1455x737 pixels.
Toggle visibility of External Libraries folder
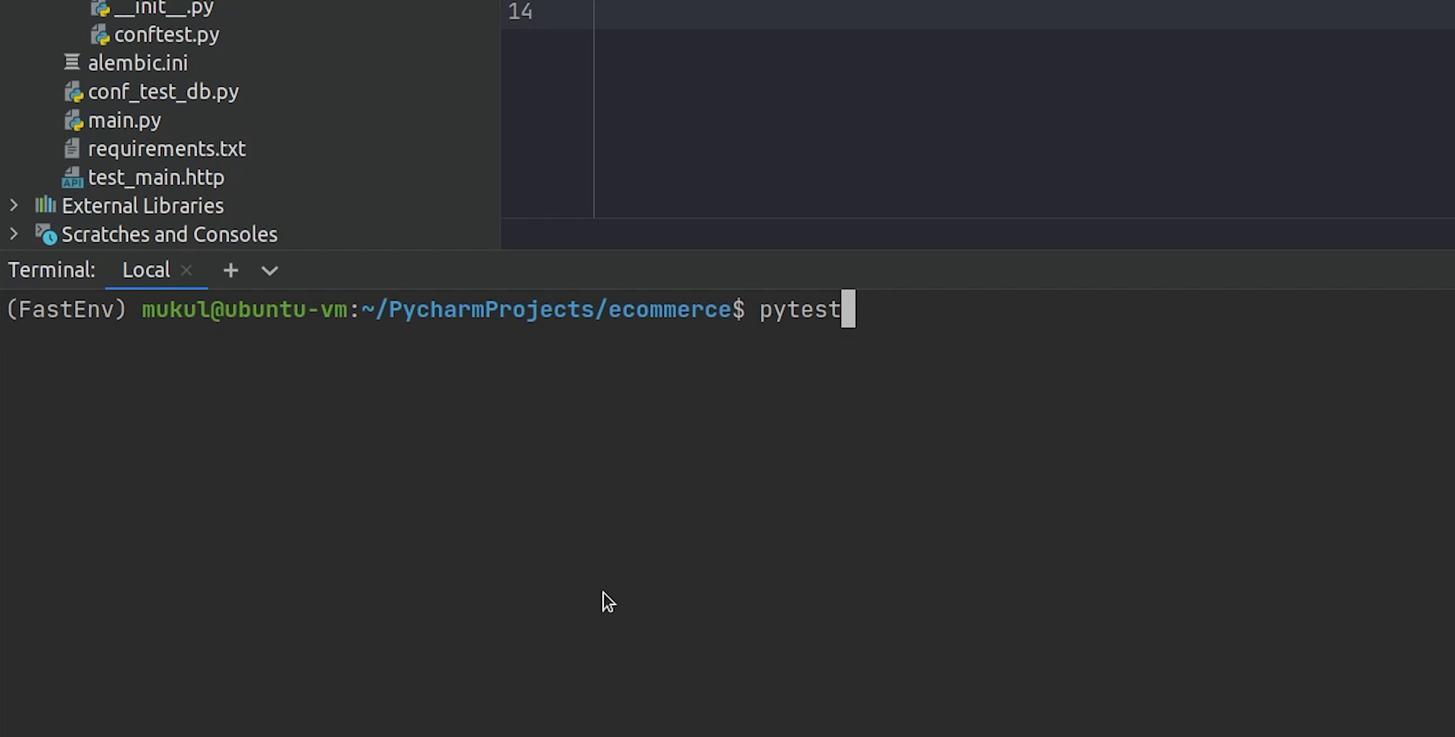click(15, 205)
